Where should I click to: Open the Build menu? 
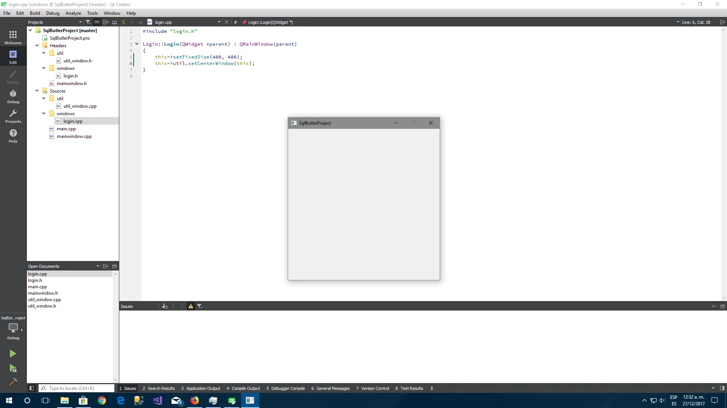coord(35,13)
